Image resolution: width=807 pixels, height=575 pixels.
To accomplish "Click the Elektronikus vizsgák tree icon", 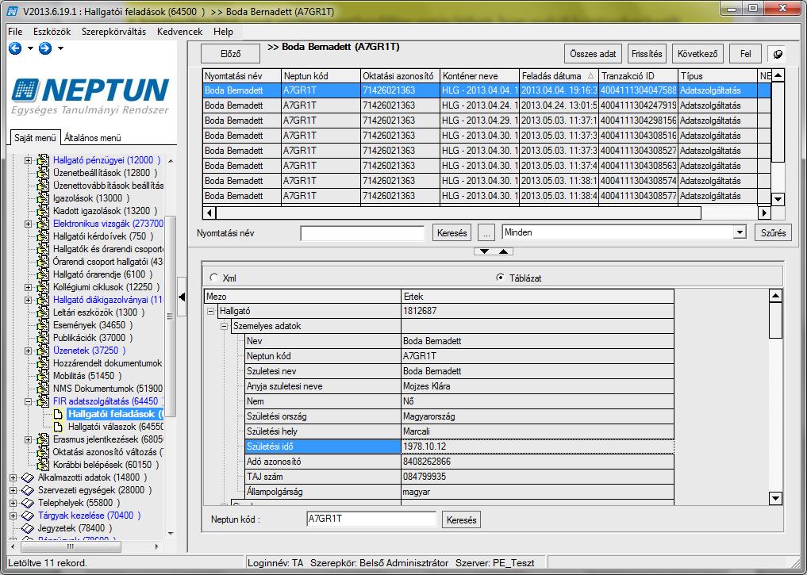I will (x=43, y=224).
